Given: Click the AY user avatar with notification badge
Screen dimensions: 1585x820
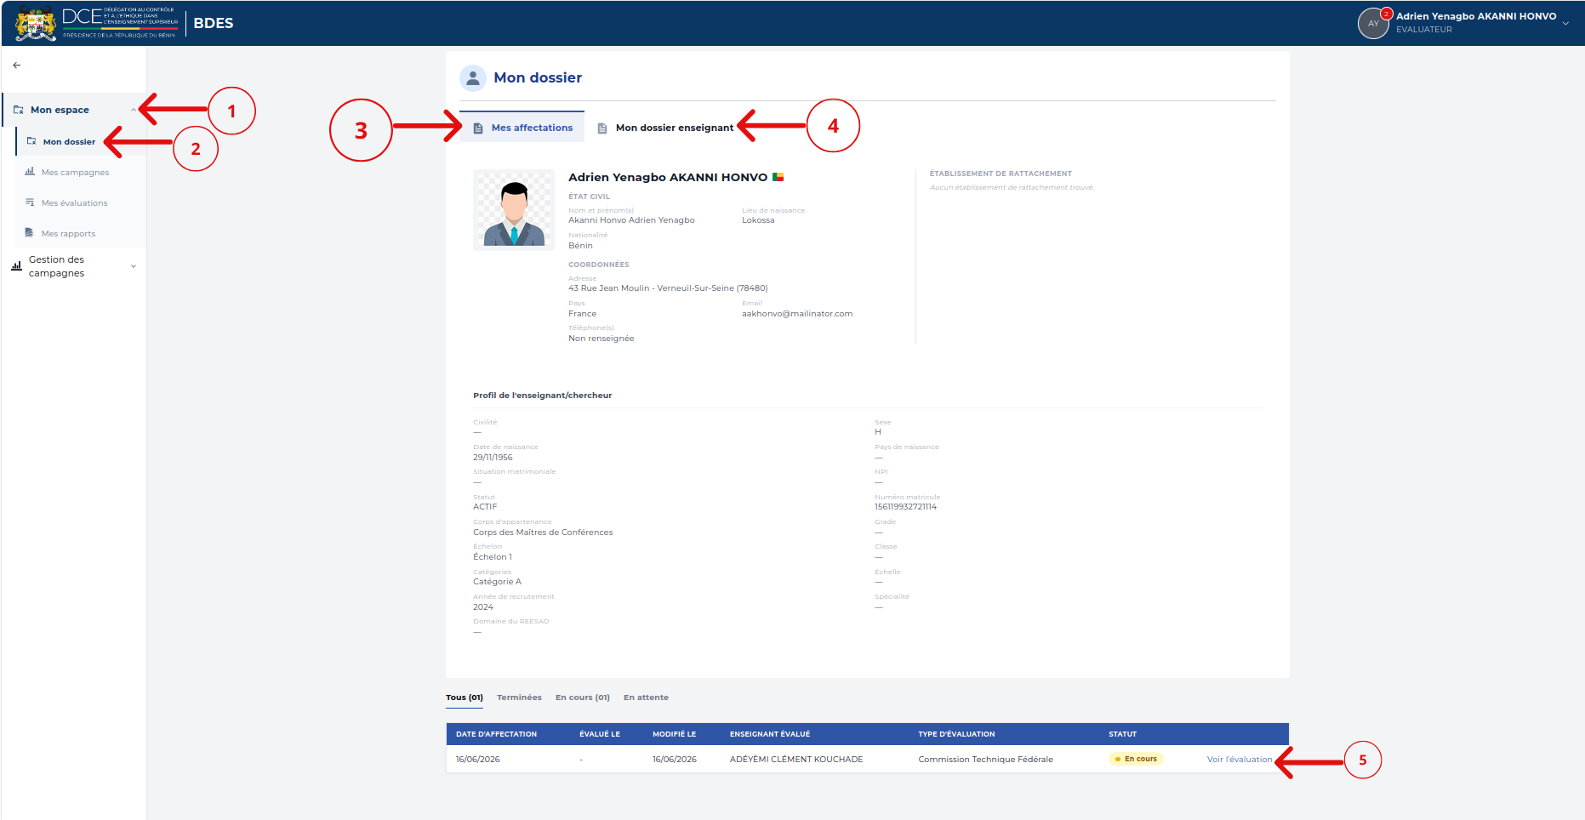Looking at the screenshot, I should pyautogui.click(x=1374, y=23).
